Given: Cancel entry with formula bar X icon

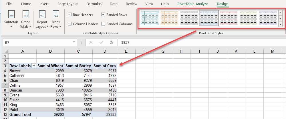Looking at the screenshot, I should pos(91,42).
